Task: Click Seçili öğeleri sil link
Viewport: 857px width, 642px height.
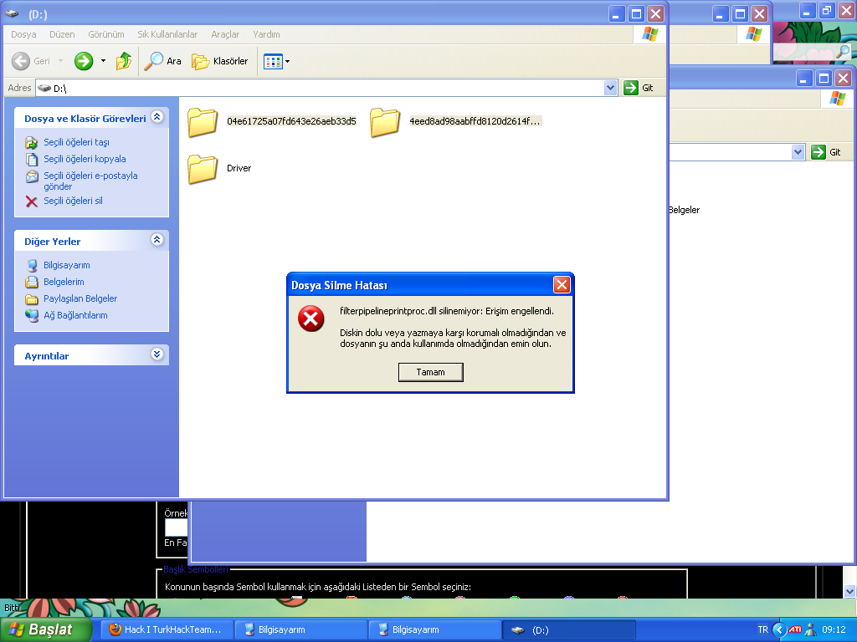Action: click(x=73, y=201)
